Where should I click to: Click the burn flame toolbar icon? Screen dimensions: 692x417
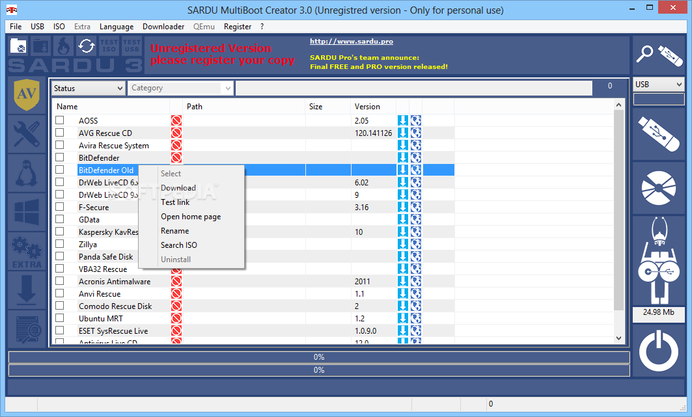coord(64,46)
